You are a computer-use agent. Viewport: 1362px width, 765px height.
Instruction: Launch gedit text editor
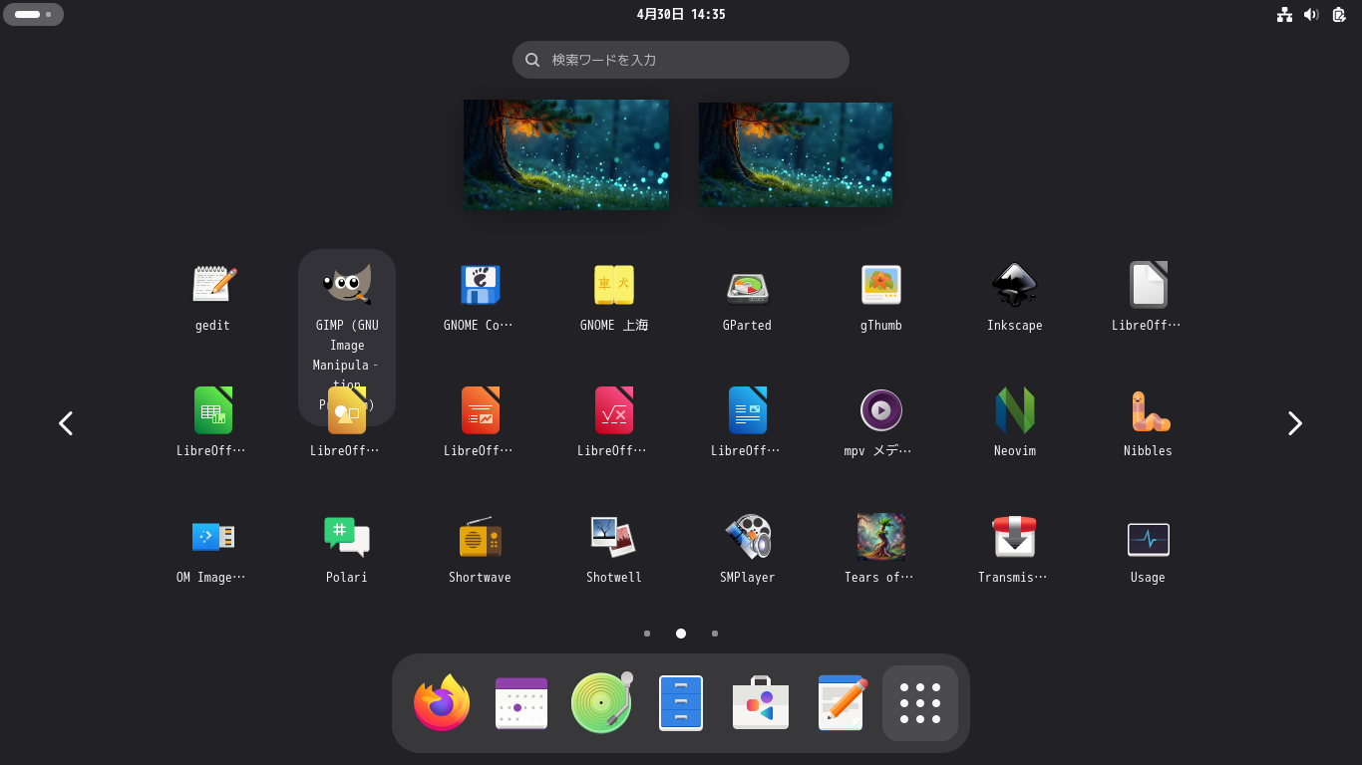pyautogui.click(x=212, y=286)
